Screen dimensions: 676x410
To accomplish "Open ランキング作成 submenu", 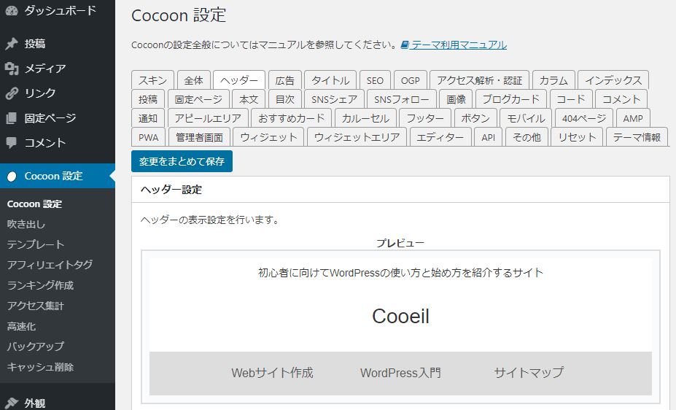I will [40, 285].
